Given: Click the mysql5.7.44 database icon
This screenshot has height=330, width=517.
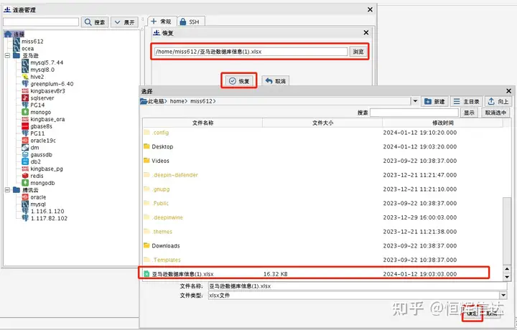Looking at the screenshot, I should coord(25,62).
